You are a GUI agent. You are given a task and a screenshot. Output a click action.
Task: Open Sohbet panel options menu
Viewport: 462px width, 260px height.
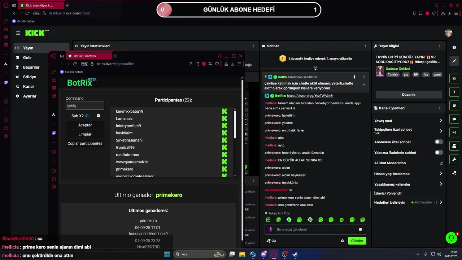click(x=365, y=46)
